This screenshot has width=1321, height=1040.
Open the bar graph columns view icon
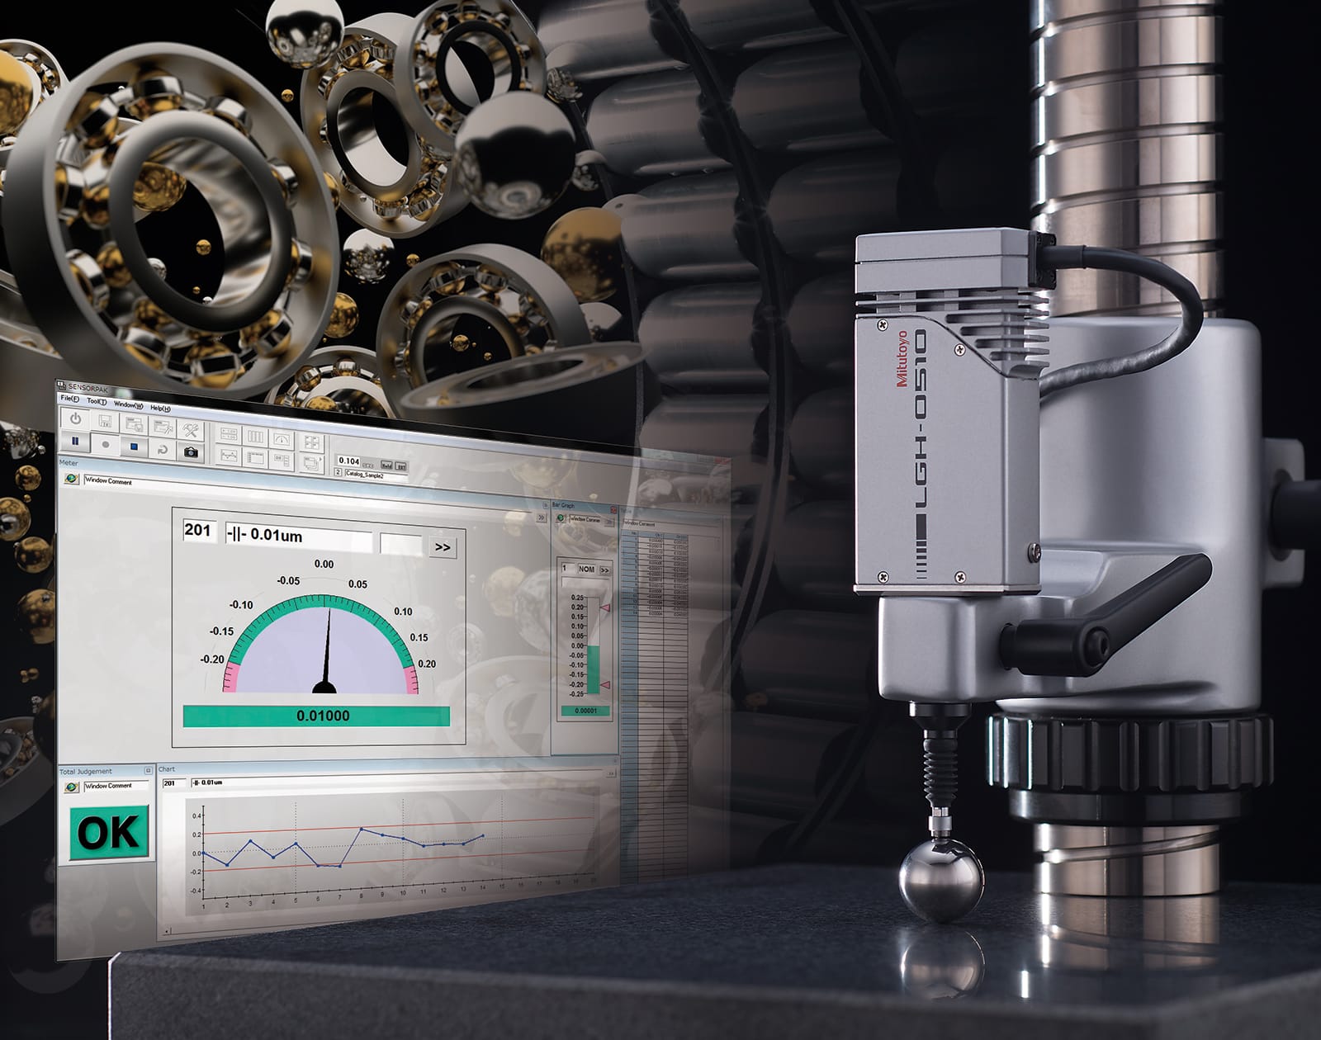pyautogui.click(x=256, y=437)
